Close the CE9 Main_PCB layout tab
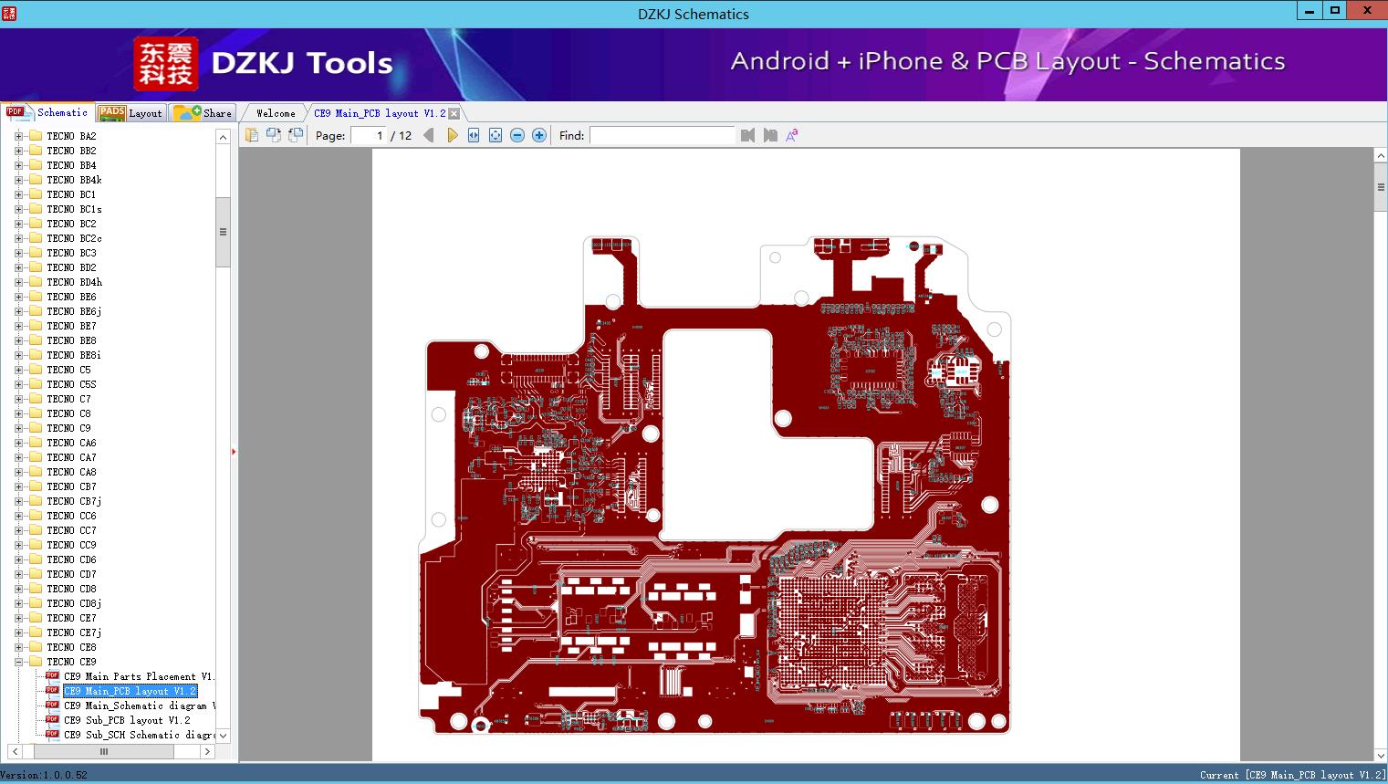This screenshot has width=1388, height=784. [x=454, y=114]
